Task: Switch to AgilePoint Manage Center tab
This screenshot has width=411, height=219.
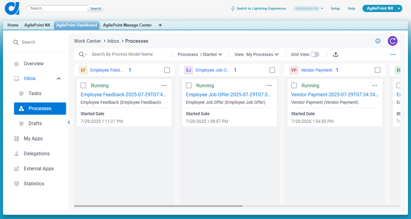Action: coord(127,25)
